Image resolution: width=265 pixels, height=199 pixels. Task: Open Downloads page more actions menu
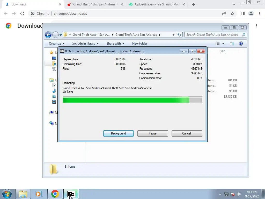256,26
